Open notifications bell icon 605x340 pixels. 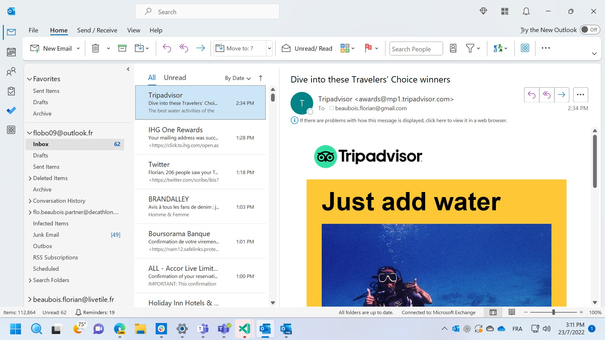click(x=526, y=11)
